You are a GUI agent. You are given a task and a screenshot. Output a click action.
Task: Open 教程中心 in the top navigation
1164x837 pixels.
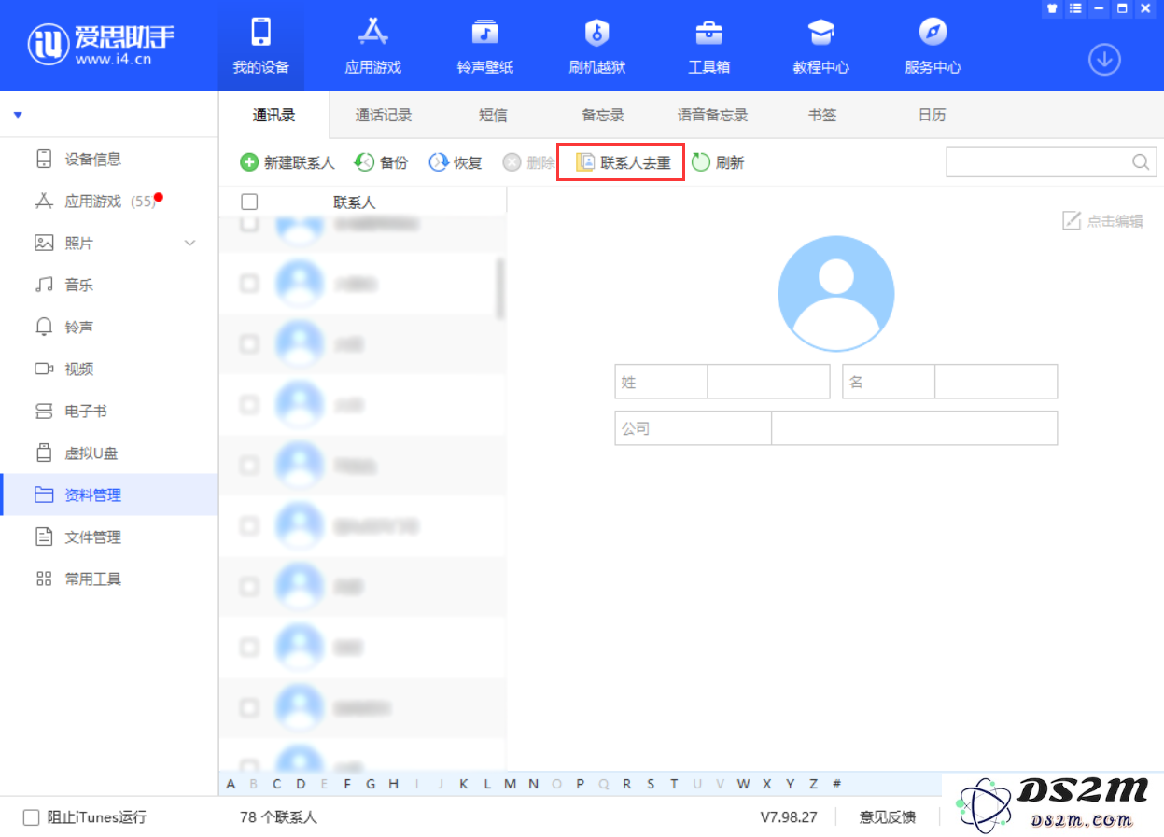[821, 46]
